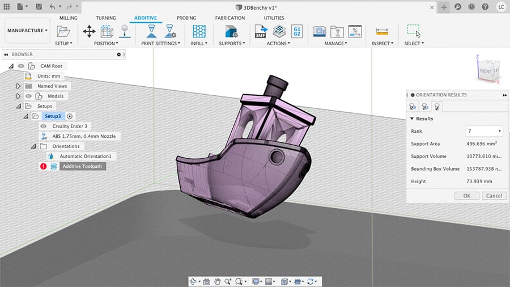Open the Print Setting editor icon
Viewport: 510px width, 287px height.
coord(151,32)
